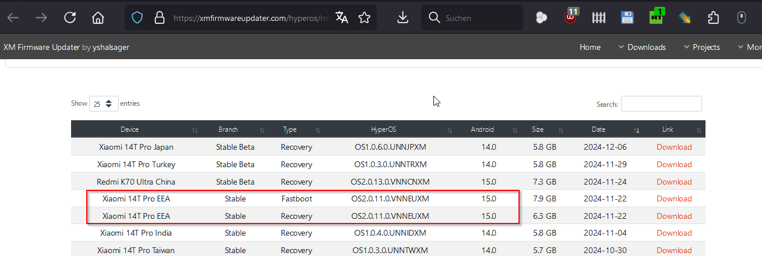Screen dimensions: 762x256
Task: Open the tracking protection shield icon
Action: (137, 18)
